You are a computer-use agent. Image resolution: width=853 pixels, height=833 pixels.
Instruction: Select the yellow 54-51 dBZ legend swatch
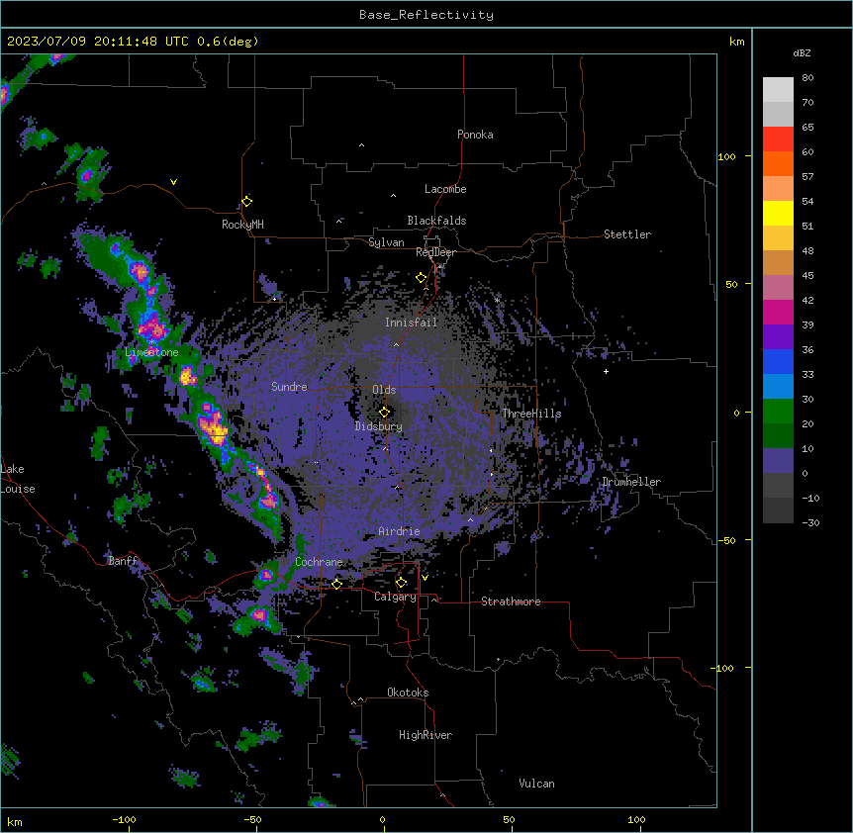pos(778,213)
